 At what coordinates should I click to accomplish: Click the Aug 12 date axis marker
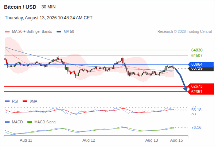[x=89, y=140]
